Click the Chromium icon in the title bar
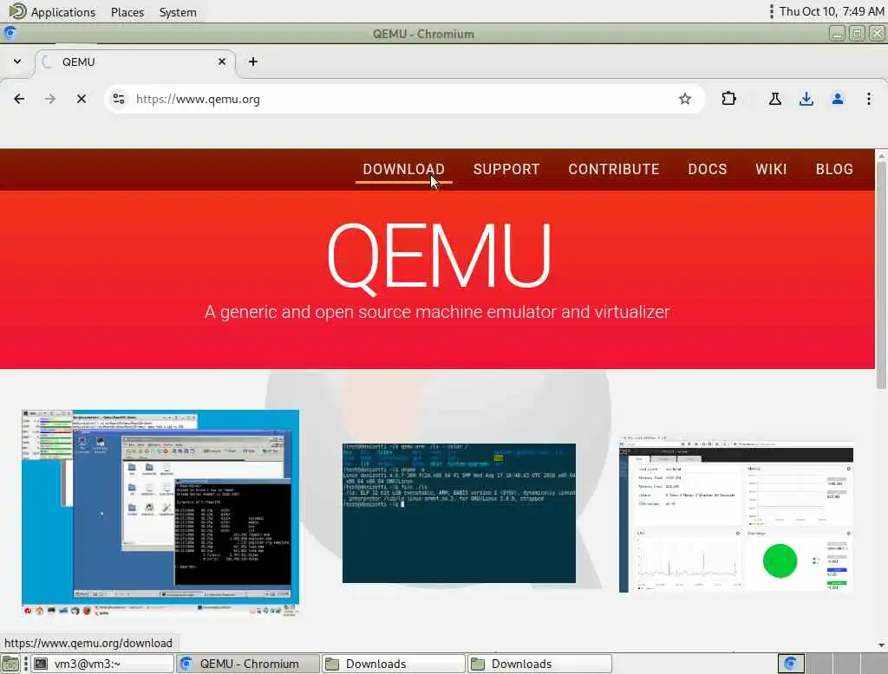The height and width of the screenshot is (674, 888). point(10,34)
